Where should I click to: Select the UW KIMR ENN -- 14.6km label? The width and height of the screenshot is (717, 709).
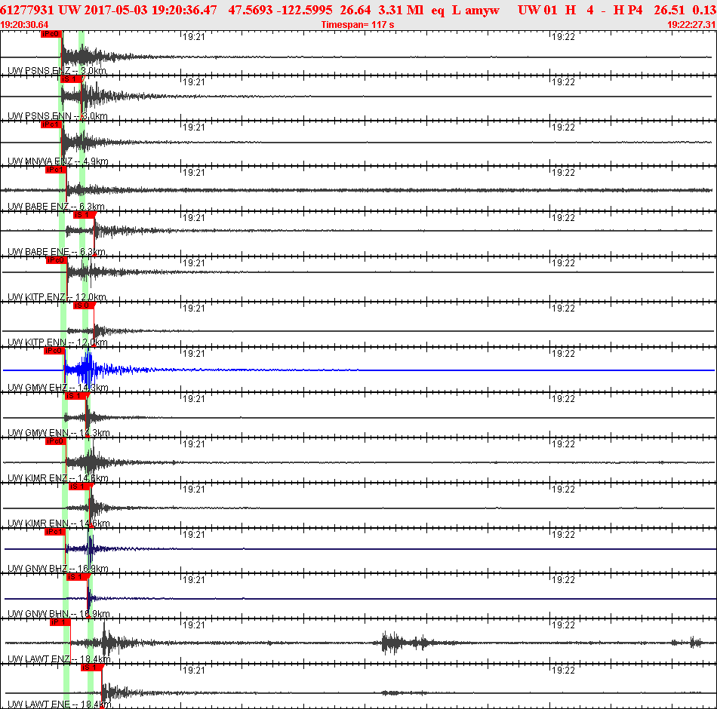(x=59, y=523)
